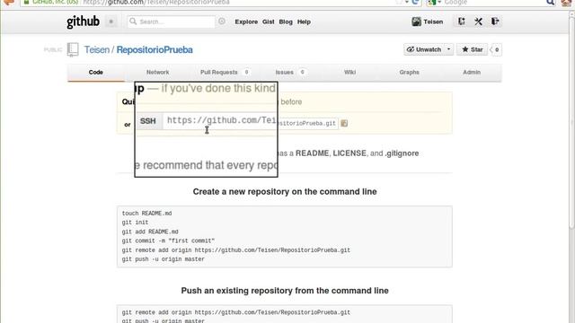Copy clone URL with clipboard icon
The height and width of the screenshot is (323, 575).
pos(344,124)
